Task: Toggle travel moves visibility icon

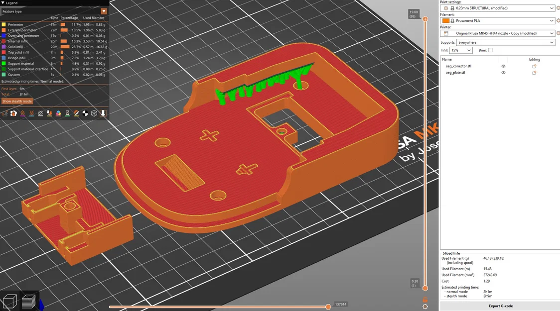Action: (4, 113)
